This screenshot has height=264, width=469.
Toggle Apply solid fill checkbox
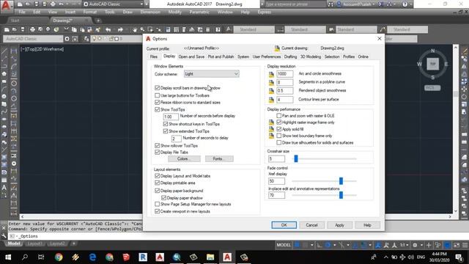tap(278, 129)
